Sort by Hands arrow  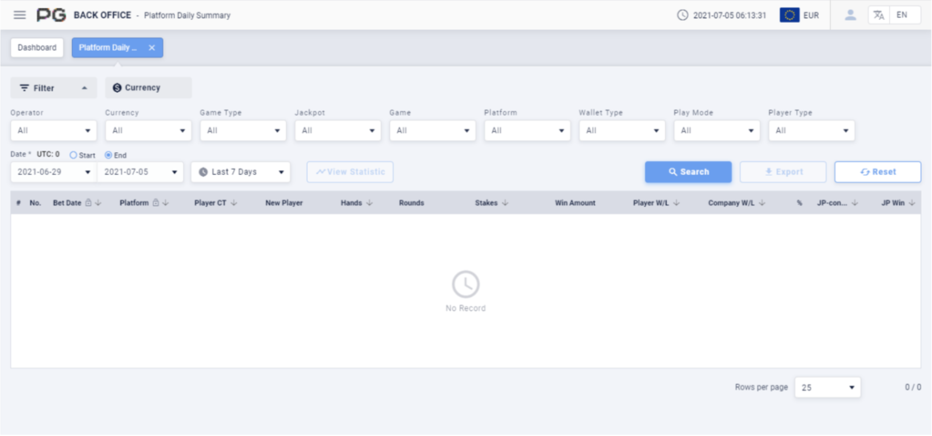coord(369,203)
